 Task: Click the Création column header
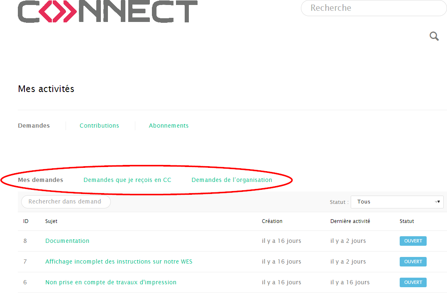click(272, 221)
